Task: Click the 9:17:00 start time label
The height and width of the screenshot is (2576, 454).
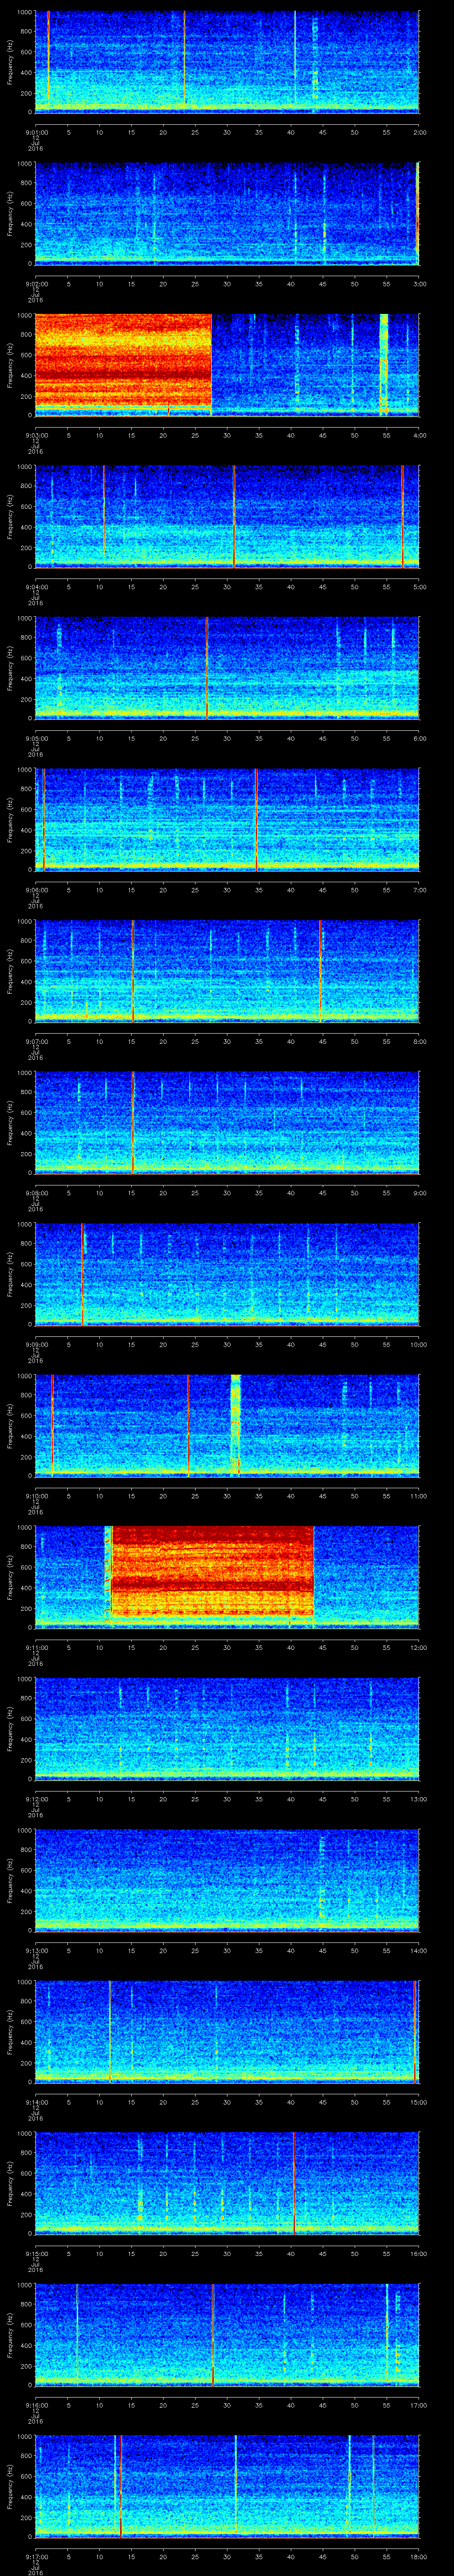Action: tap(37, 2556)
